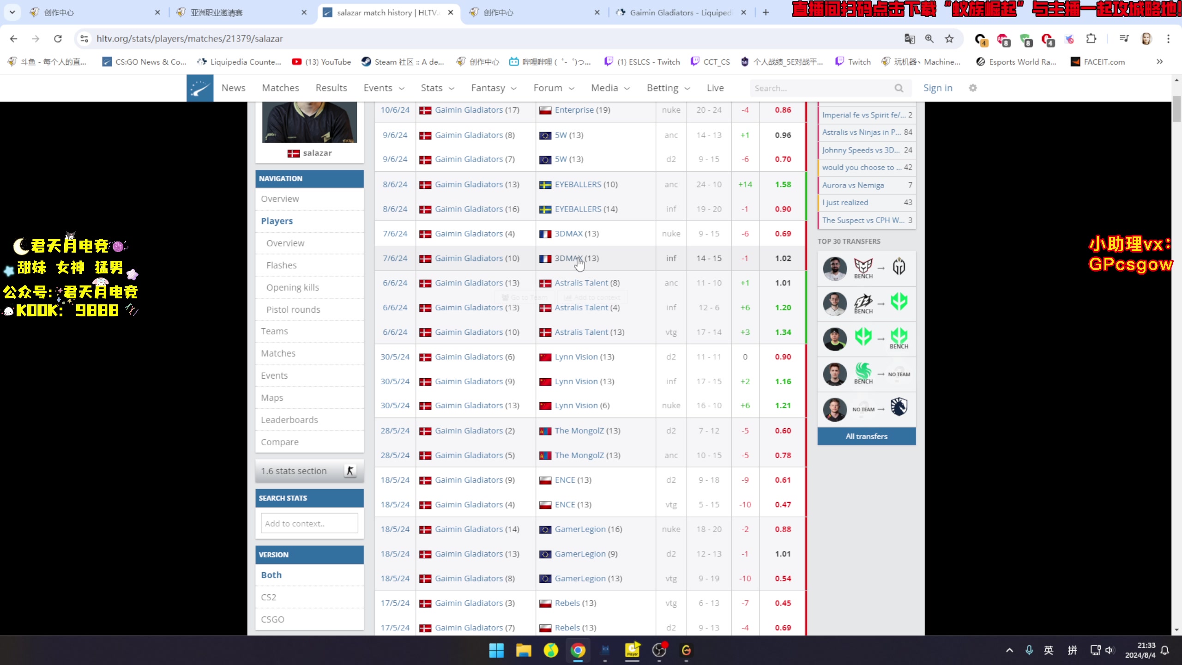Click the volume speaker icon in tray

click(1110, 650)
